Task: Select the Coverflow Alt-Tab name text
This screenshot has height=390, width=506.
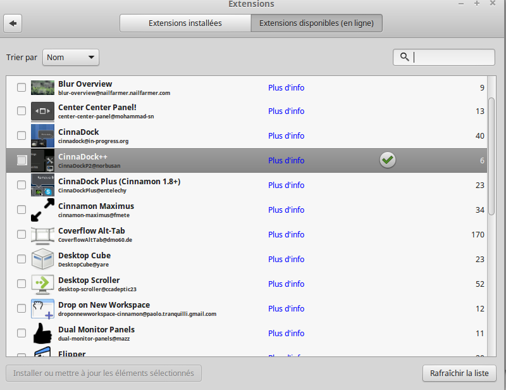Action: click(91, 230)
